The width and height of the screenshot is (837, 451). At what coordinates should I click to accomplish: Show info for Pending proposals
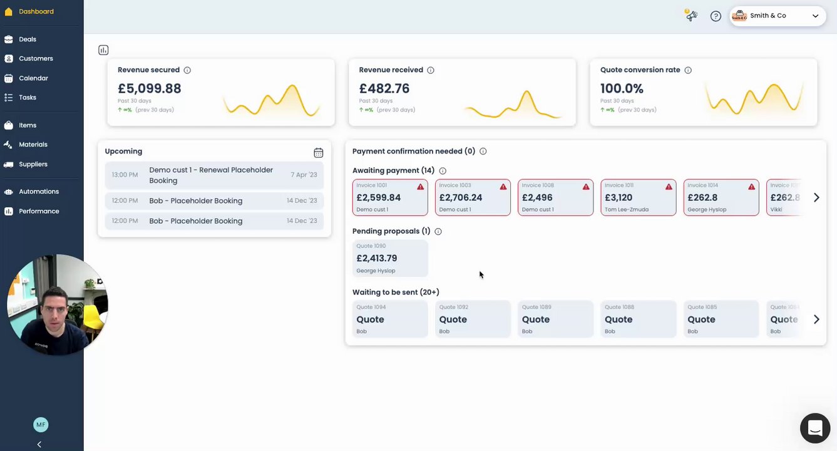tap(438, 232)
